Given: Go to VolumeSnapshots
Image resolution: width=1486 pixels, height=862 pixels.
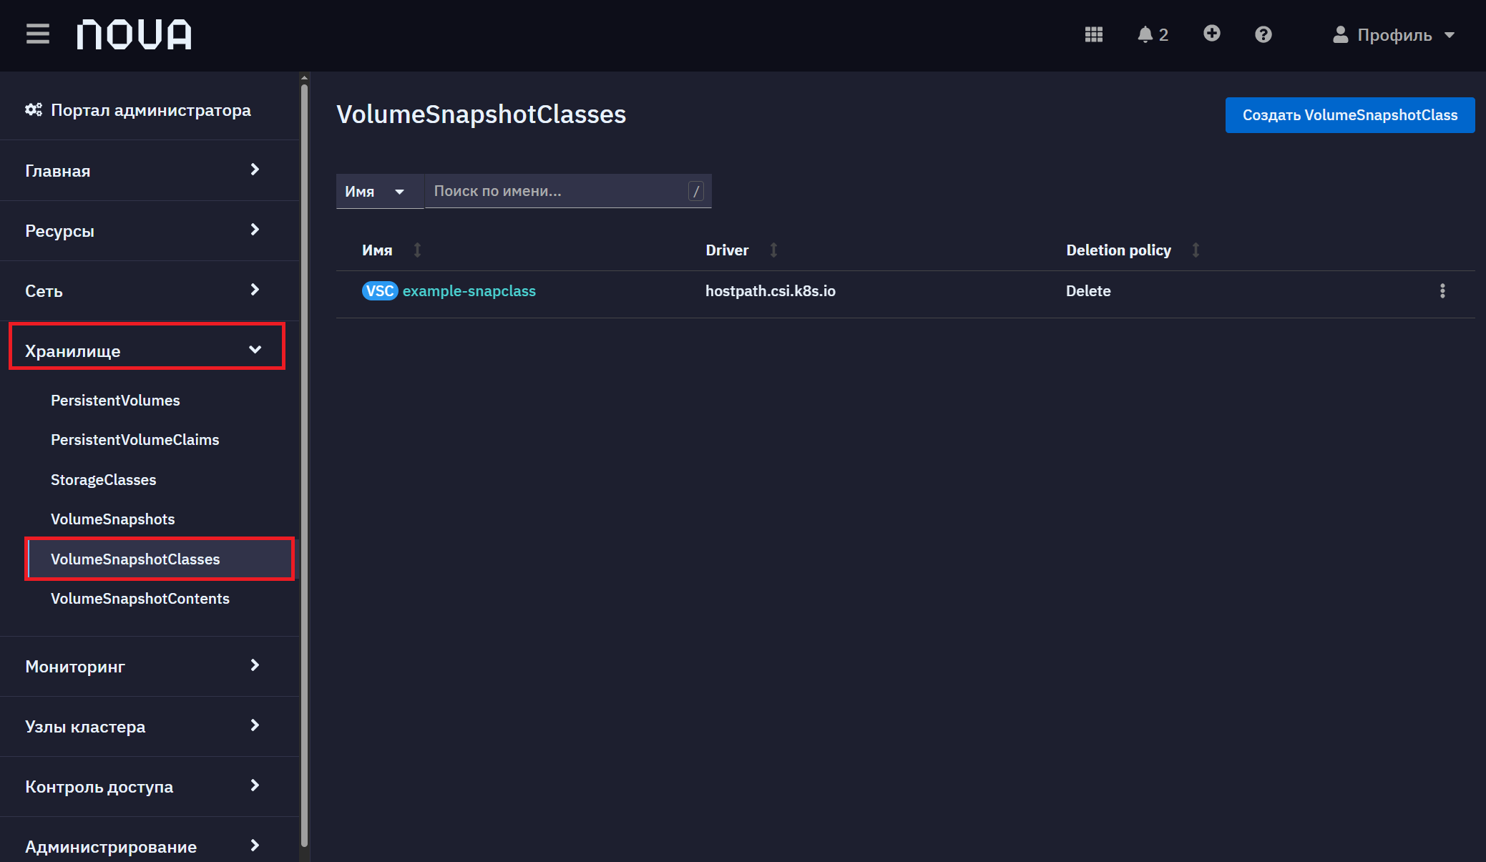Looking at the screenshot, I should (x=112, y=519).
